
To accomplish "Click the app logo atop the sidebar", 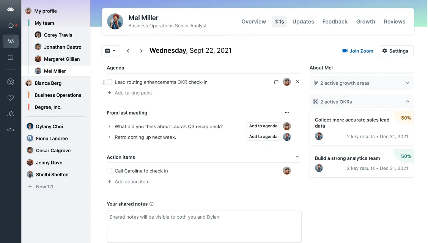I will pyautogui.click(x=11, y=8).
